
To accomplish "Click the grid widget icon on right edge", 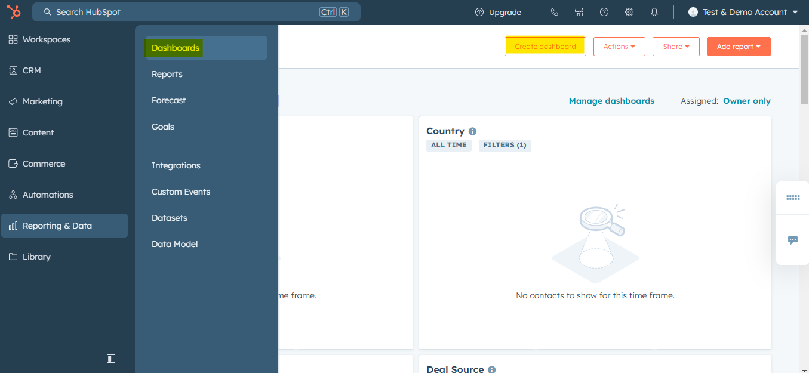I will 792,198.
